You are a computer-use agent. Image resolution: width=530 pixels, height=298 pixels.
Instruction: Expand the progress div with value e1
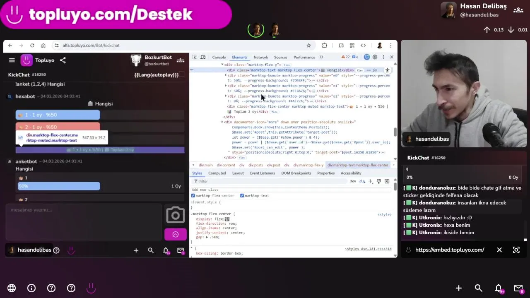coord(226,86)
